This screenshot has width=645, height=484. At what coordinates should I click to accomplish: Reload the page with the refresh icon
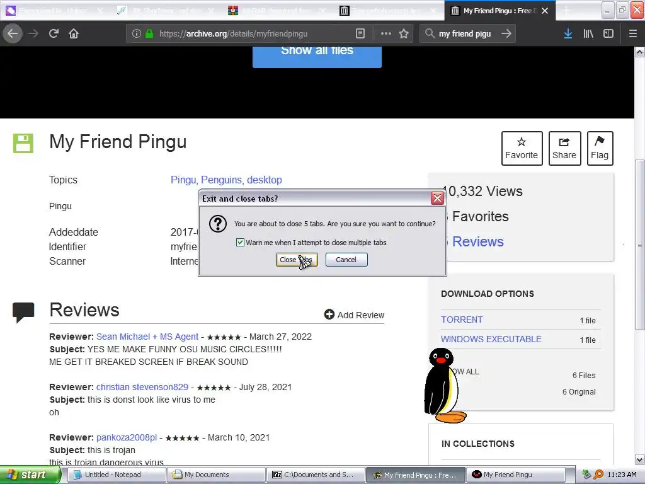coord(54,33)
